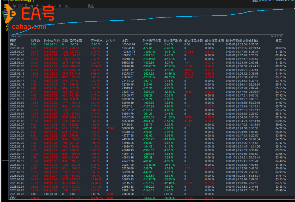
Task: Switch to the 月 (monthly) tab
Action: click(32, 6)
